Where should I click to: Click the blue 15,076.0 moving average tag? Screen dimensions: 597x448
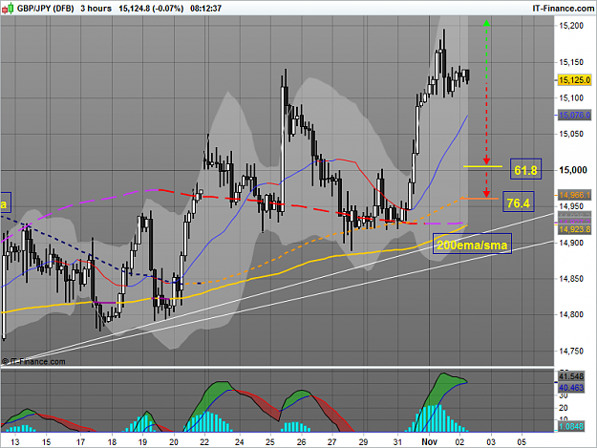[574, 115]
